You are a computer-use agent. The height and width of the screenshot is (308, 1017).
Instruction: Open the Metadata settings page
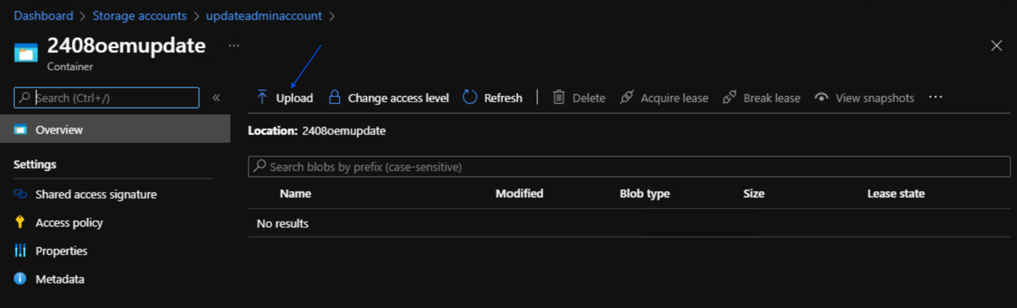(60, 279)
